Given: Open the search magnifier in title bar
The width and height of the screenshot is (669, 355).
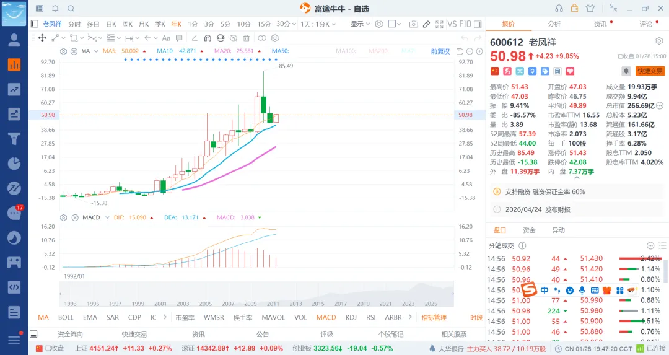Looking at the screenshot, I should pos(71,9).
